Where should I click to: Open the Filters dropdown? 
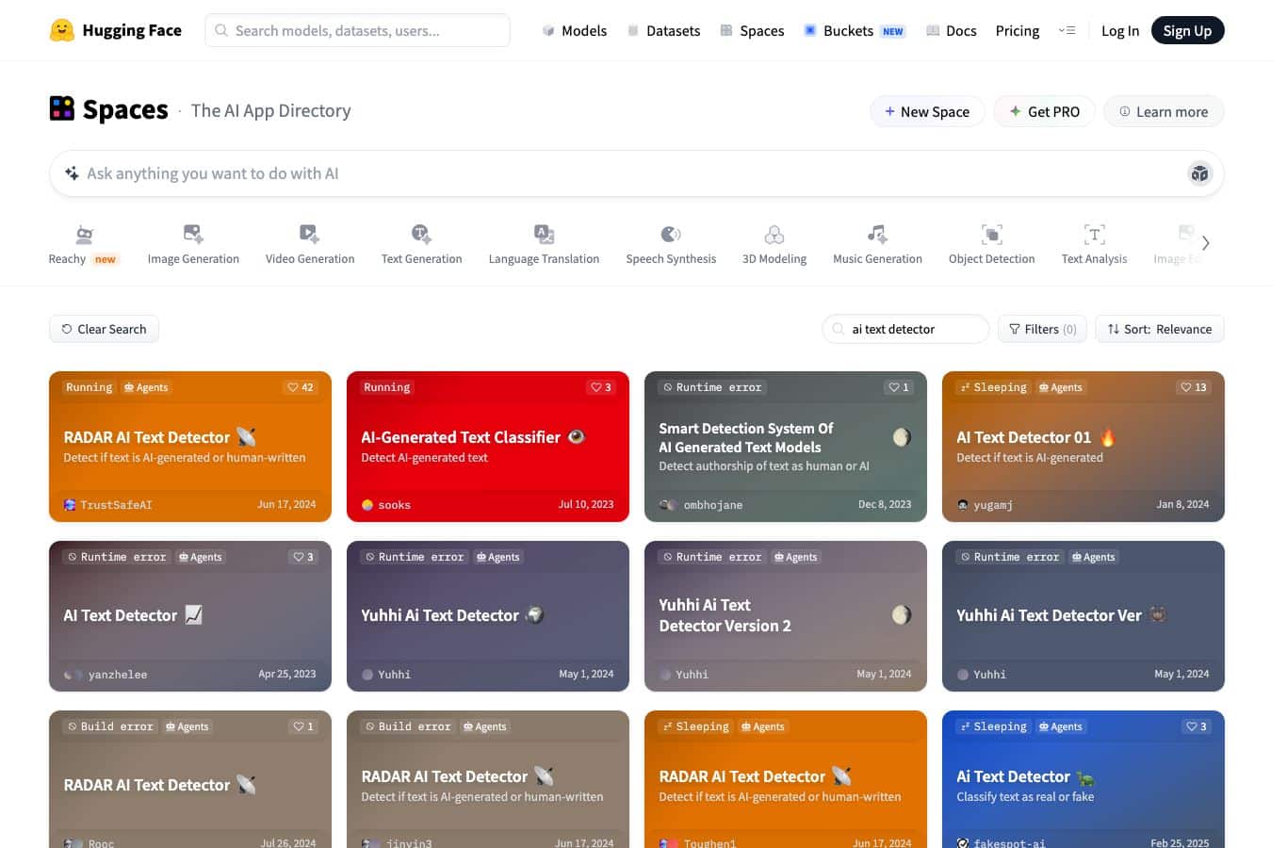click(1042, 329)
